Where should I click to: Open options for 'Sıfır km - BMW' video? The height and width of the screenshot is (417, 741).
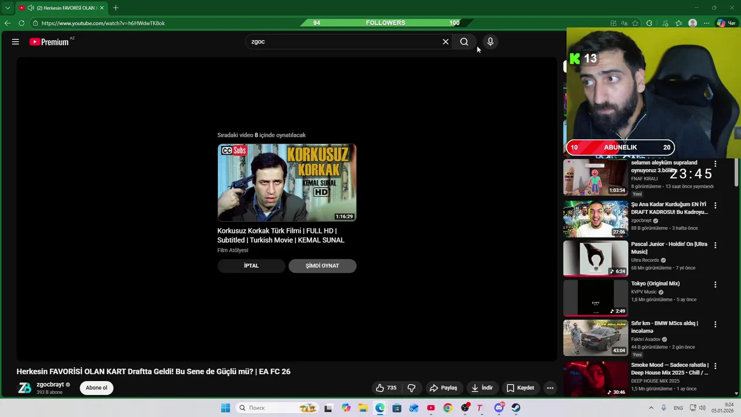pos(715,325)
